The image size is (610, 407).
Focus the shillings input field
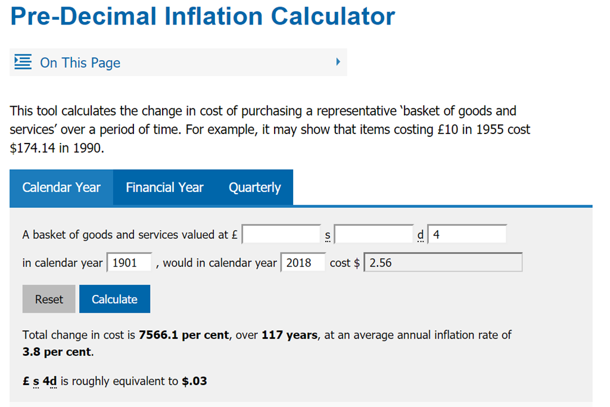[x=374, y=234]
